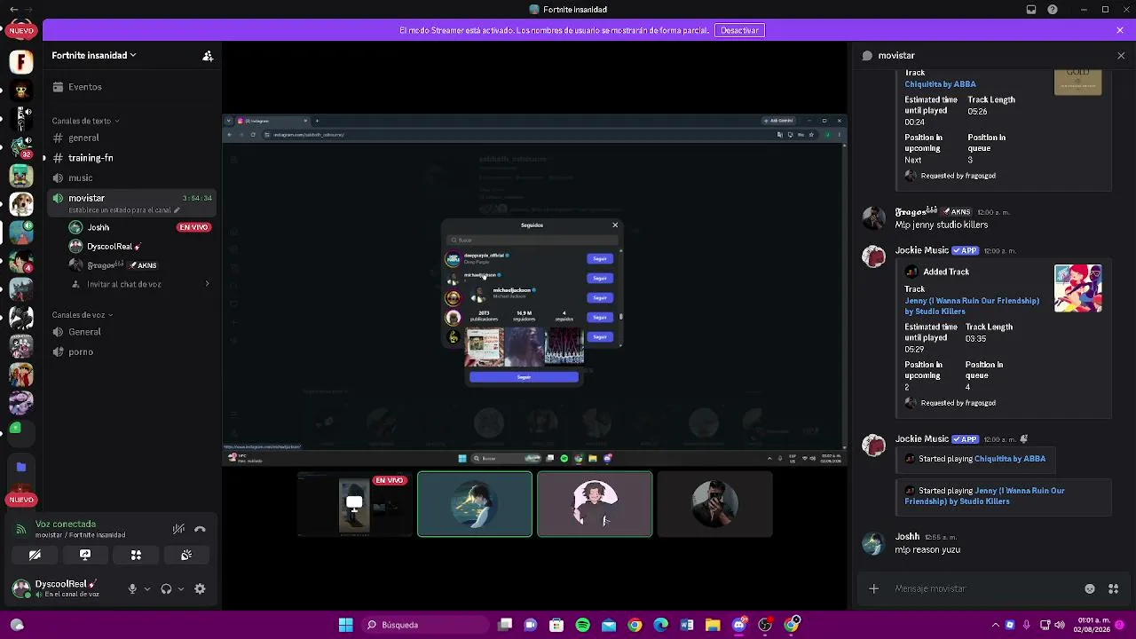The height and width of the screenshot is (639, 1136).
Task: Open the soundboard in the voice panel
Action: (x=186, y=555)
